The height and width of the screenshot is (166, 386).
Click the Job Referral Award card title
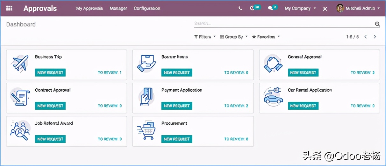point(54,123)
